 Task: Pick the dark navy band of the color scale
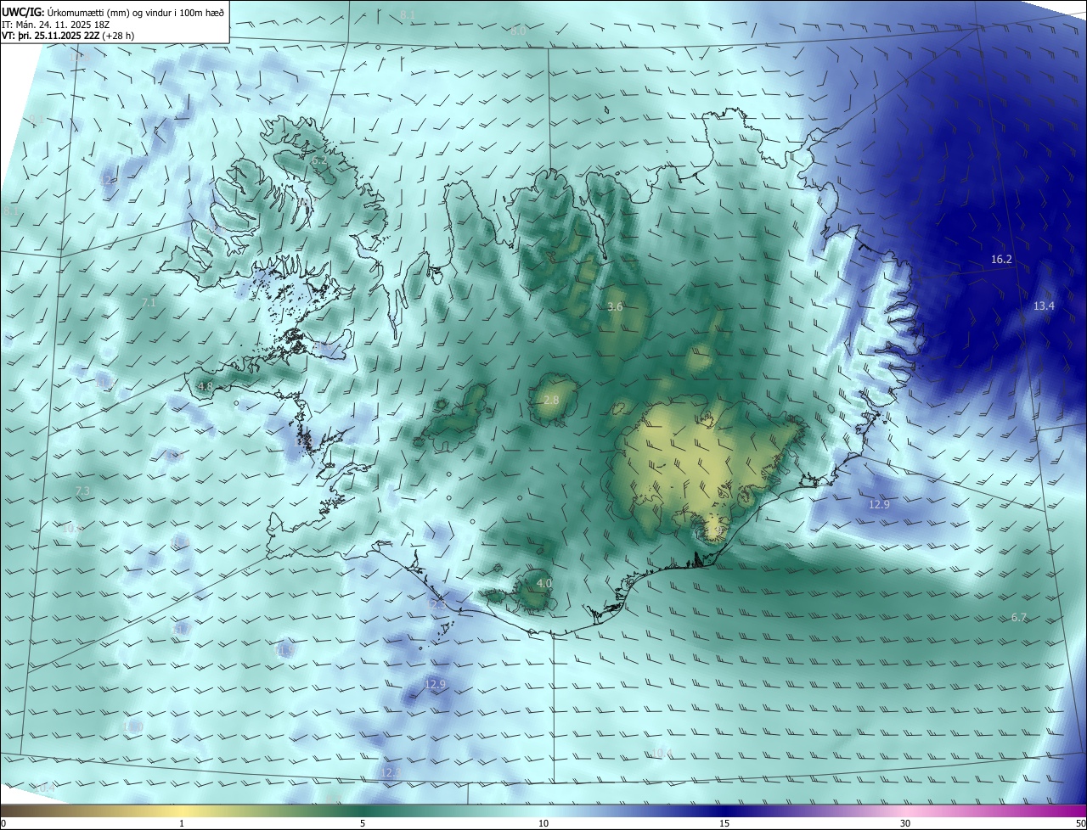pos(724,810)
